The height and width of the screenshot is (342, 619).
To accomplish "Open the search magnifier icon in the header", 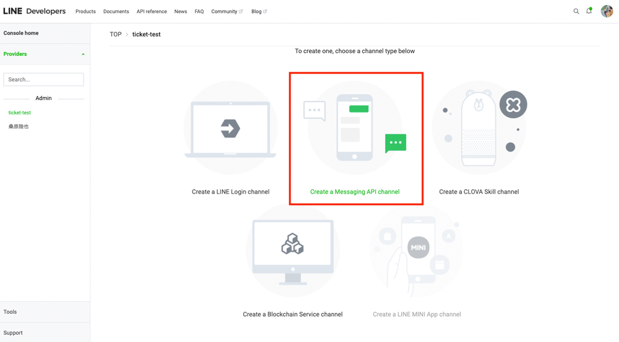I will [576, 11].
